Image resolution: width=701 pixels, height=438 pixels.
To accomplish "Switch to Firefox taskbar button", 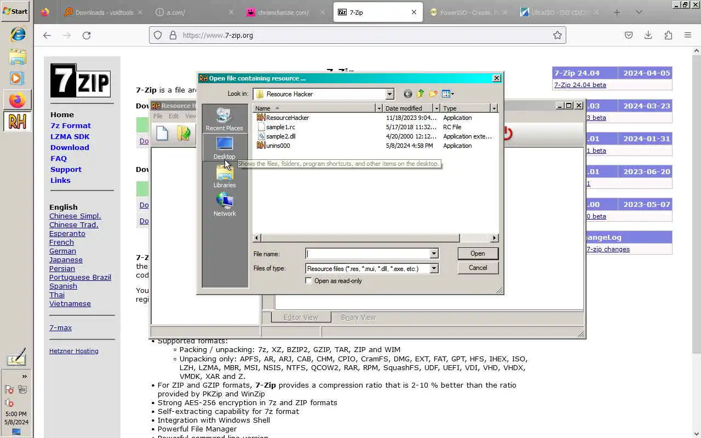I will 17,101.
